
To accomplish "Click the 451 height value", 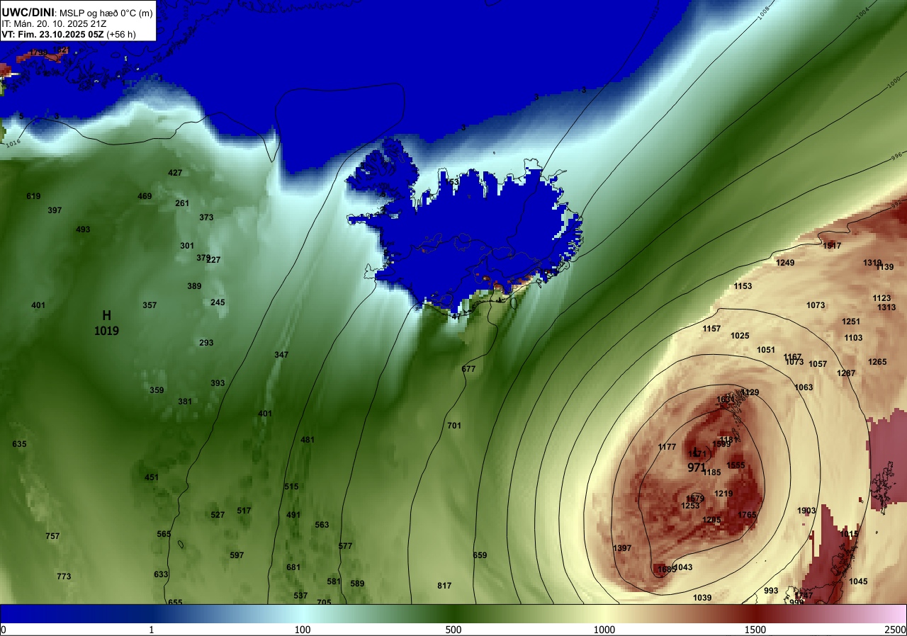I will pyautogui.click(x=152, y=477).
